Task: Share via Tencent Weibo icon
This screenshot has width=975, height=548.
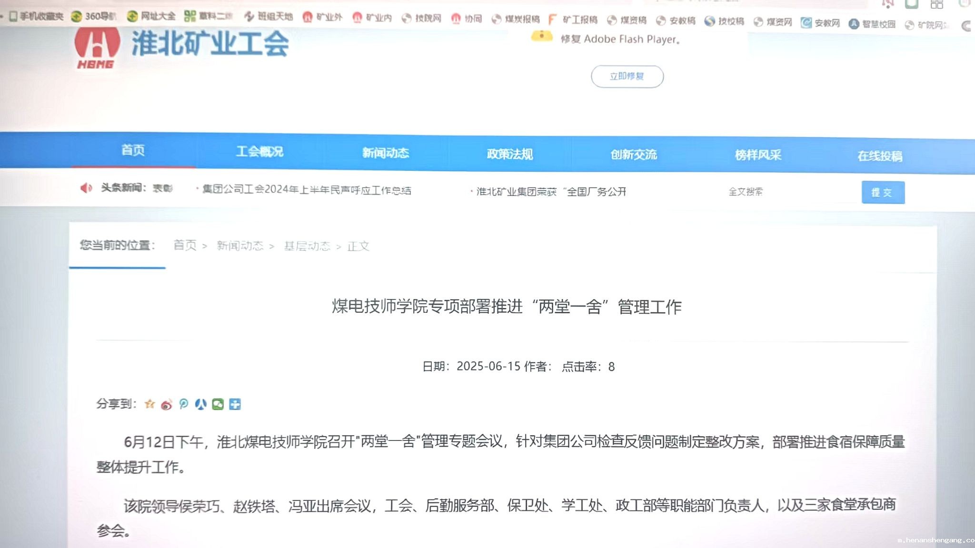Action: pos(184,404)
